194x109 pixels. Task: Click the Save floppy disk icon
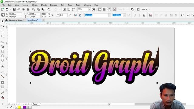pyautogui.click(x=14, y=9)
